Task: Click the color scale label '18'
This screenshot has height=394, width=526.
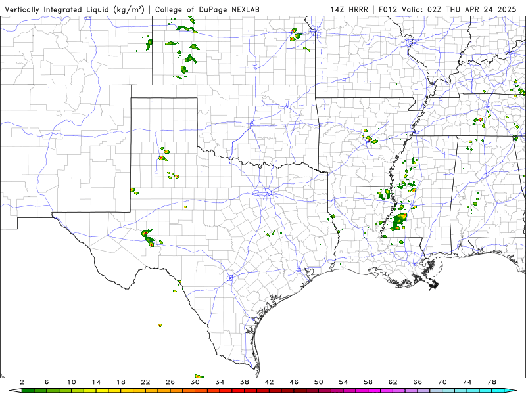Action: tap(121, 382)
